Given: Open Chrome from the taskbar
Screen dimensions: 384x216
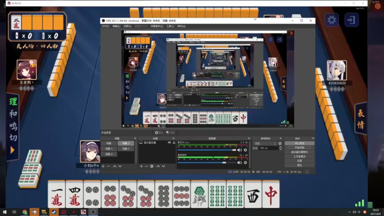Looking at the screenshot, I should tap(24, 212).
